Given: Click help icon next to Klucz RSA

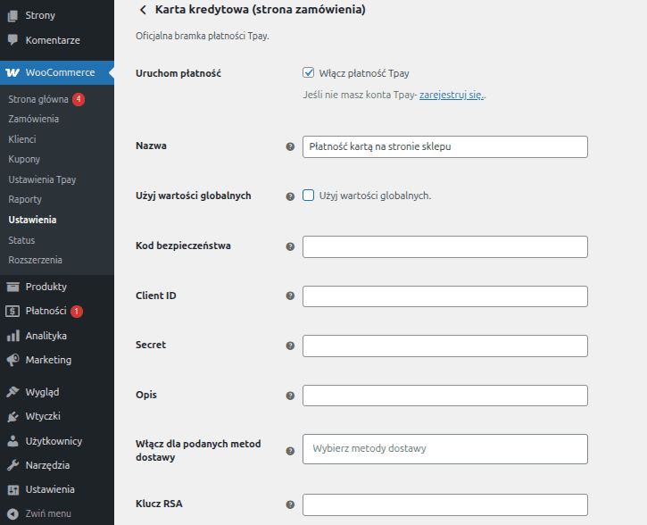Looking at the screenshot, I should point(290,504).
